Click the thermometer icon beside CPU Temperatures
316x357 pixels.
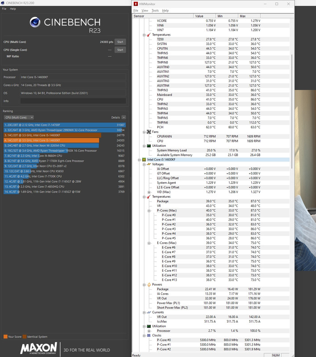(x=149, y=197)
